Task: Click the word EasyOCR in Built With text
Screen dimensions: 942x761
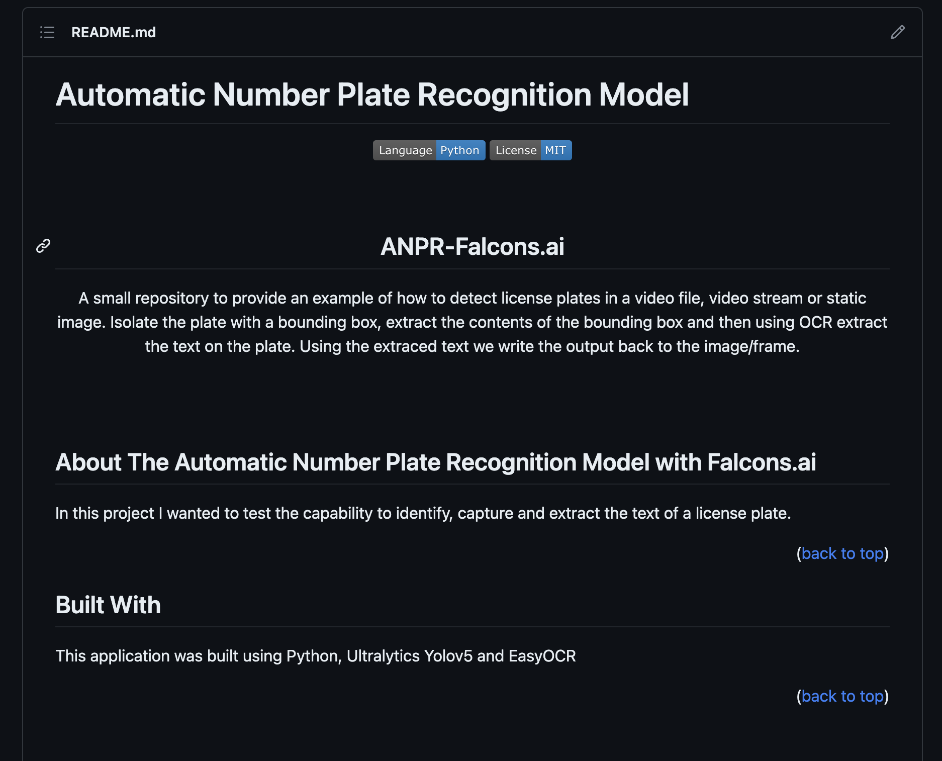Action: pyautogui.click(x=542, y=656)
